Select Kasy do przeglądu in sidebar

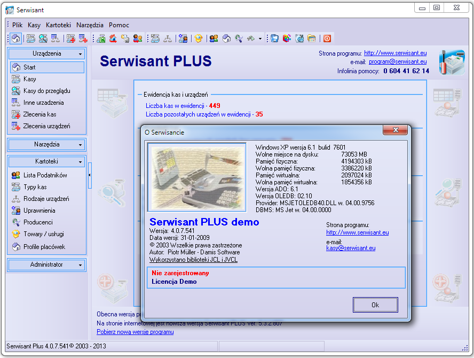[x=47, y=91]
